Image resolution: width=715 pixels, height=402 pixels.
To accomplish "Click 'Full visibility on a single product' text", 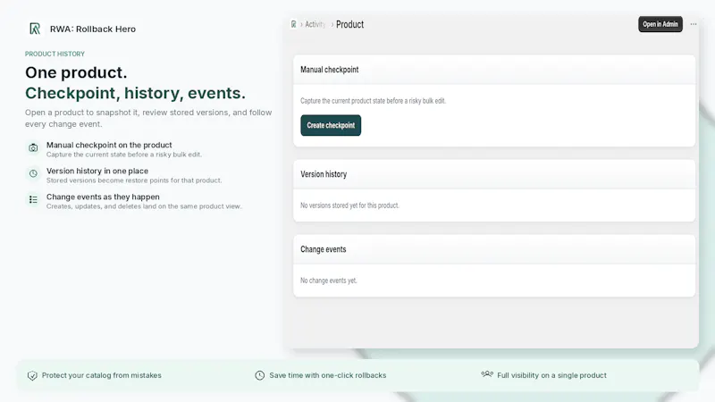I will click(551, 375).
